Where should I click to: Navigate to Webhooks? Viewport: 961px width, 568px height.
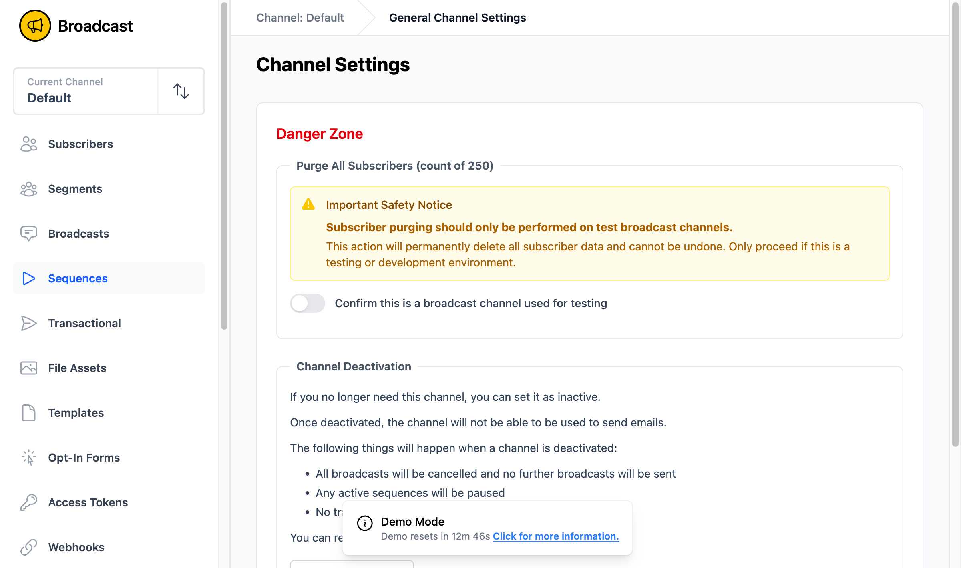pyautogui.click(x=109, y=547)
